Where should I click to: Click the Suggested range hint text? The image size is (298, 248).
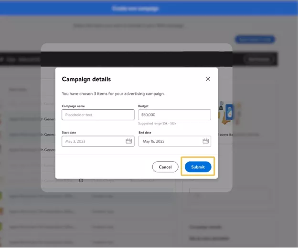pyautogui.click(x=157, y=124)
